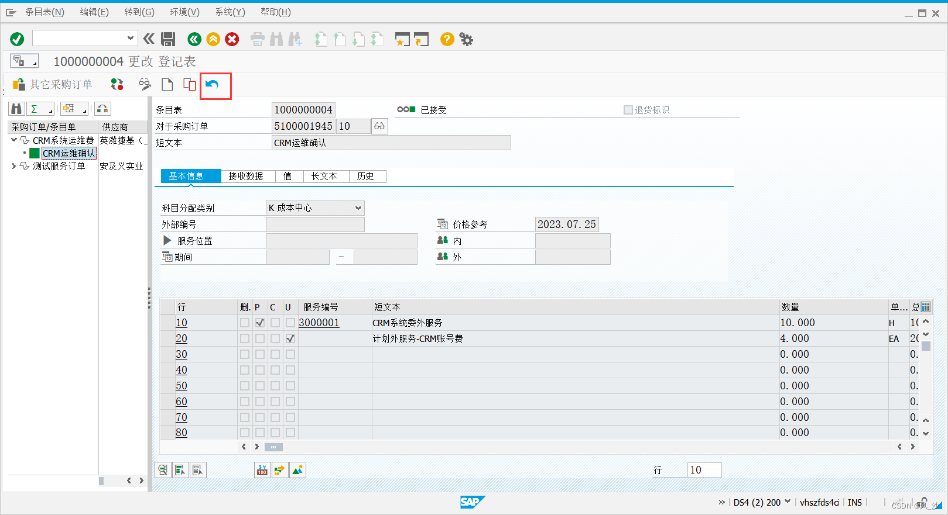Viewport: 948px width, 515px height.
Task: Click the yellow Help question mark icon
Action: pos(447,39)
